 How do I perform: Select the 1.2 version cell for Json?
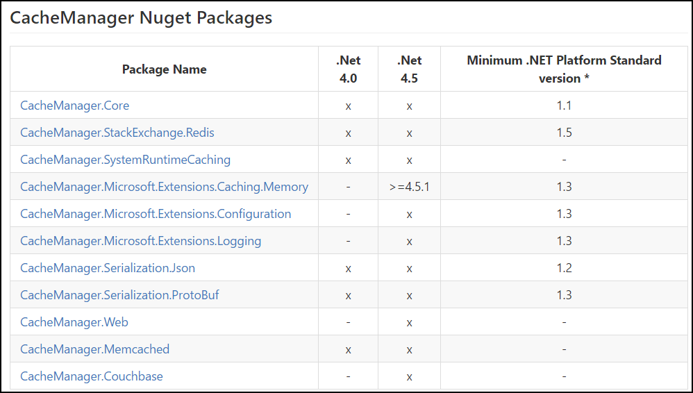[565, 268]
